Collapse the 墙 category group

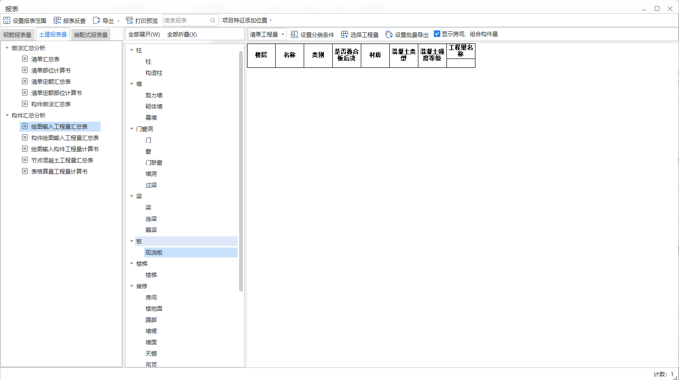click(131, 84)
